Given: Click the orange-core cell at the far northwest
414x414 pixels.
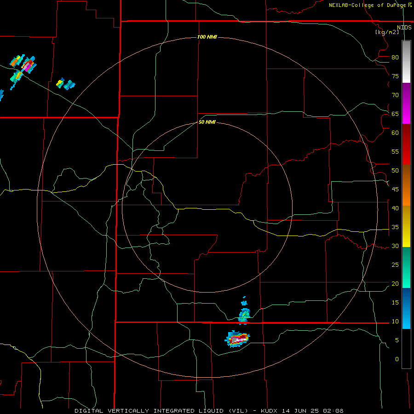Looking at the screenshot, I should (x=16, y=61).
